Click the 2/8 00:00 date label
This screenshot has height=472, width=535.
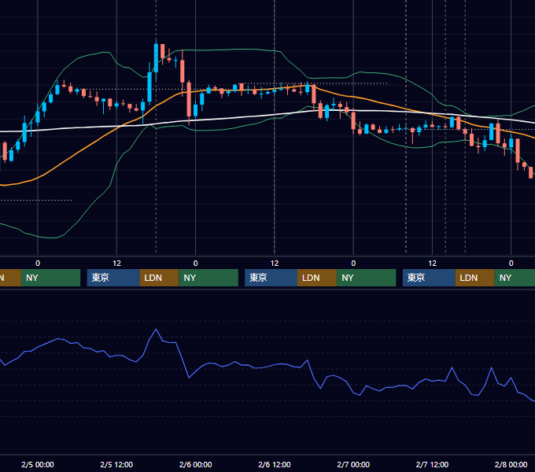coord(511,464)
